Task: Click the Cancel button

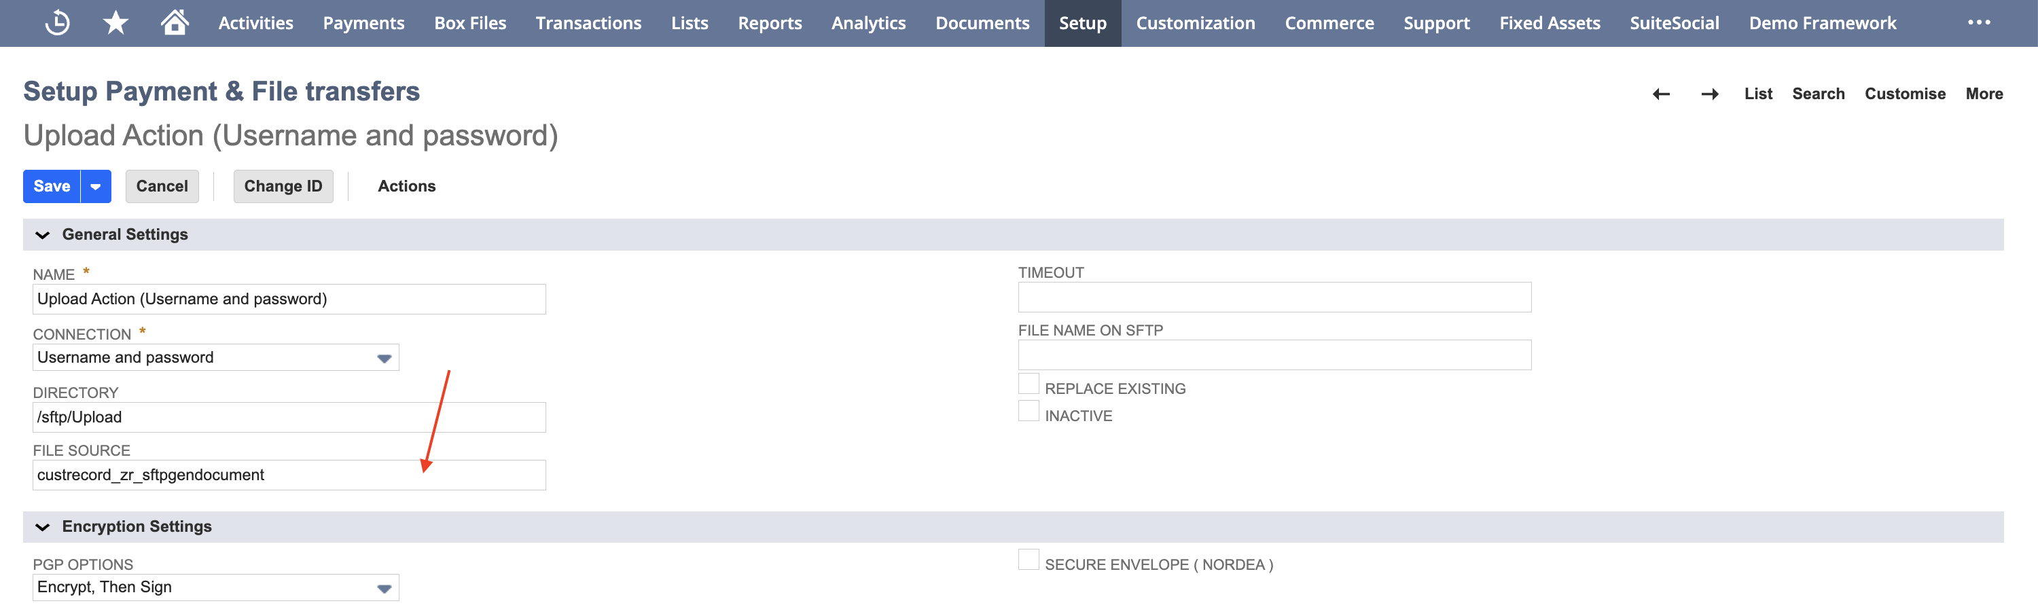Action: pyautogui.click(x=162, y=187)
